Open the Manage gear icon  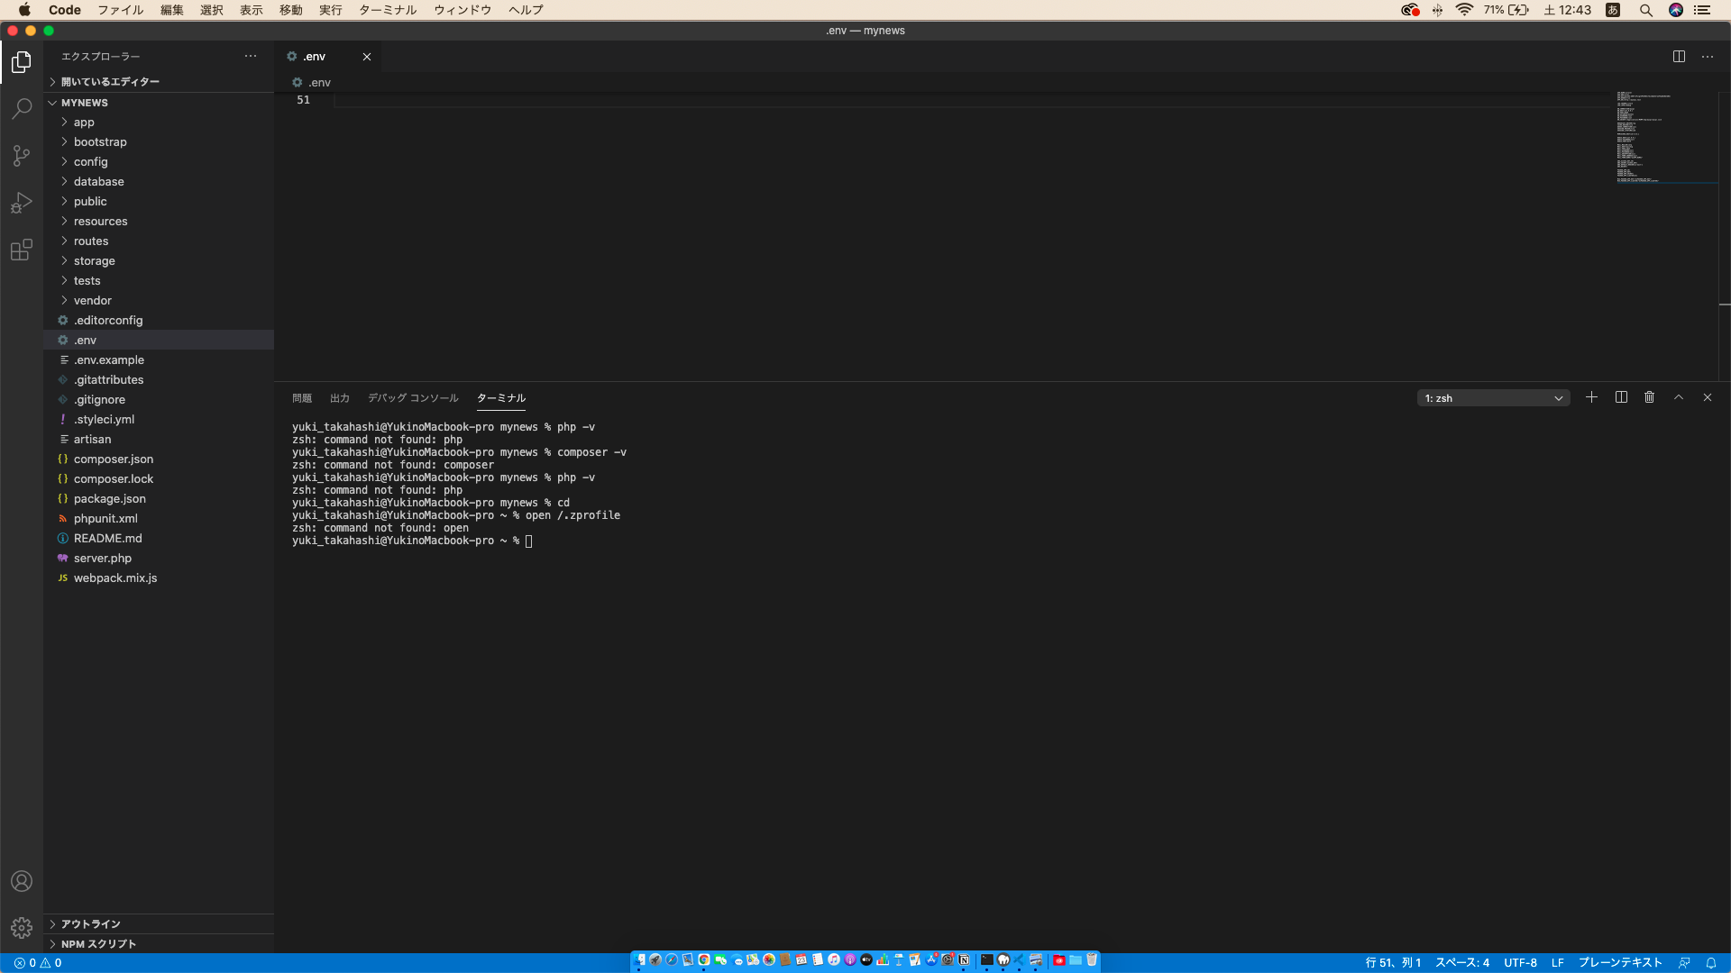[22, 927]
